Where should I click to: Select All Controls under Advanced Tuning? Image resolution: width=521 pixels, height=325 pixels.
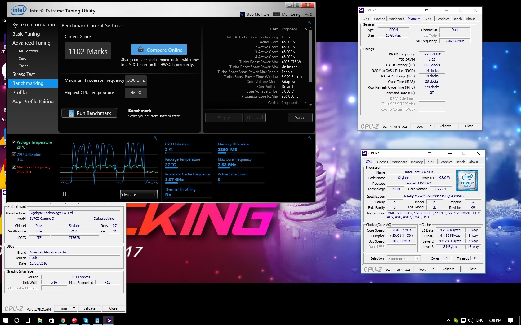pos(28,51)
